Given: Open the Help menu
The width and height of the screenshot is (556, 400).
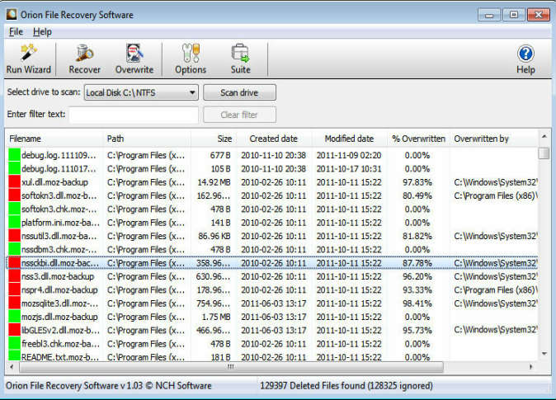Looking at the screenshot, I should point(42,32).
